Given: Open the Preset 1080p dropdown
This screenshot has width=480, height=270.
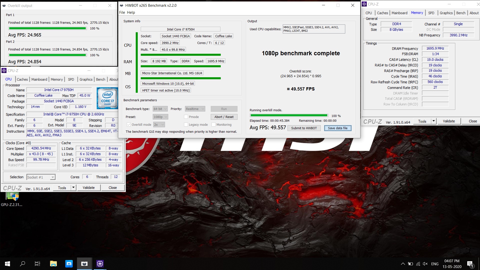Looking at the screenshot, I should [160, 117].
